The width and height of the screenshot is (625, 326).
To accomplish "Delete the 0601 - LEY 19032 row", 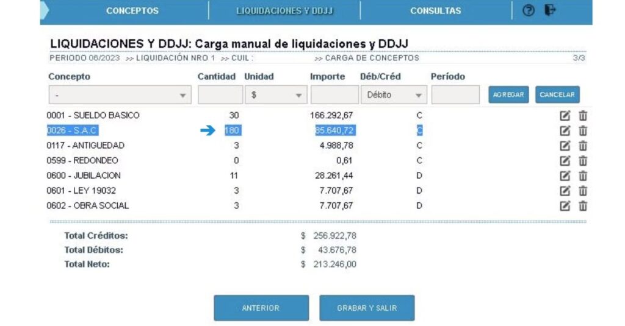I will pos(583,191).
